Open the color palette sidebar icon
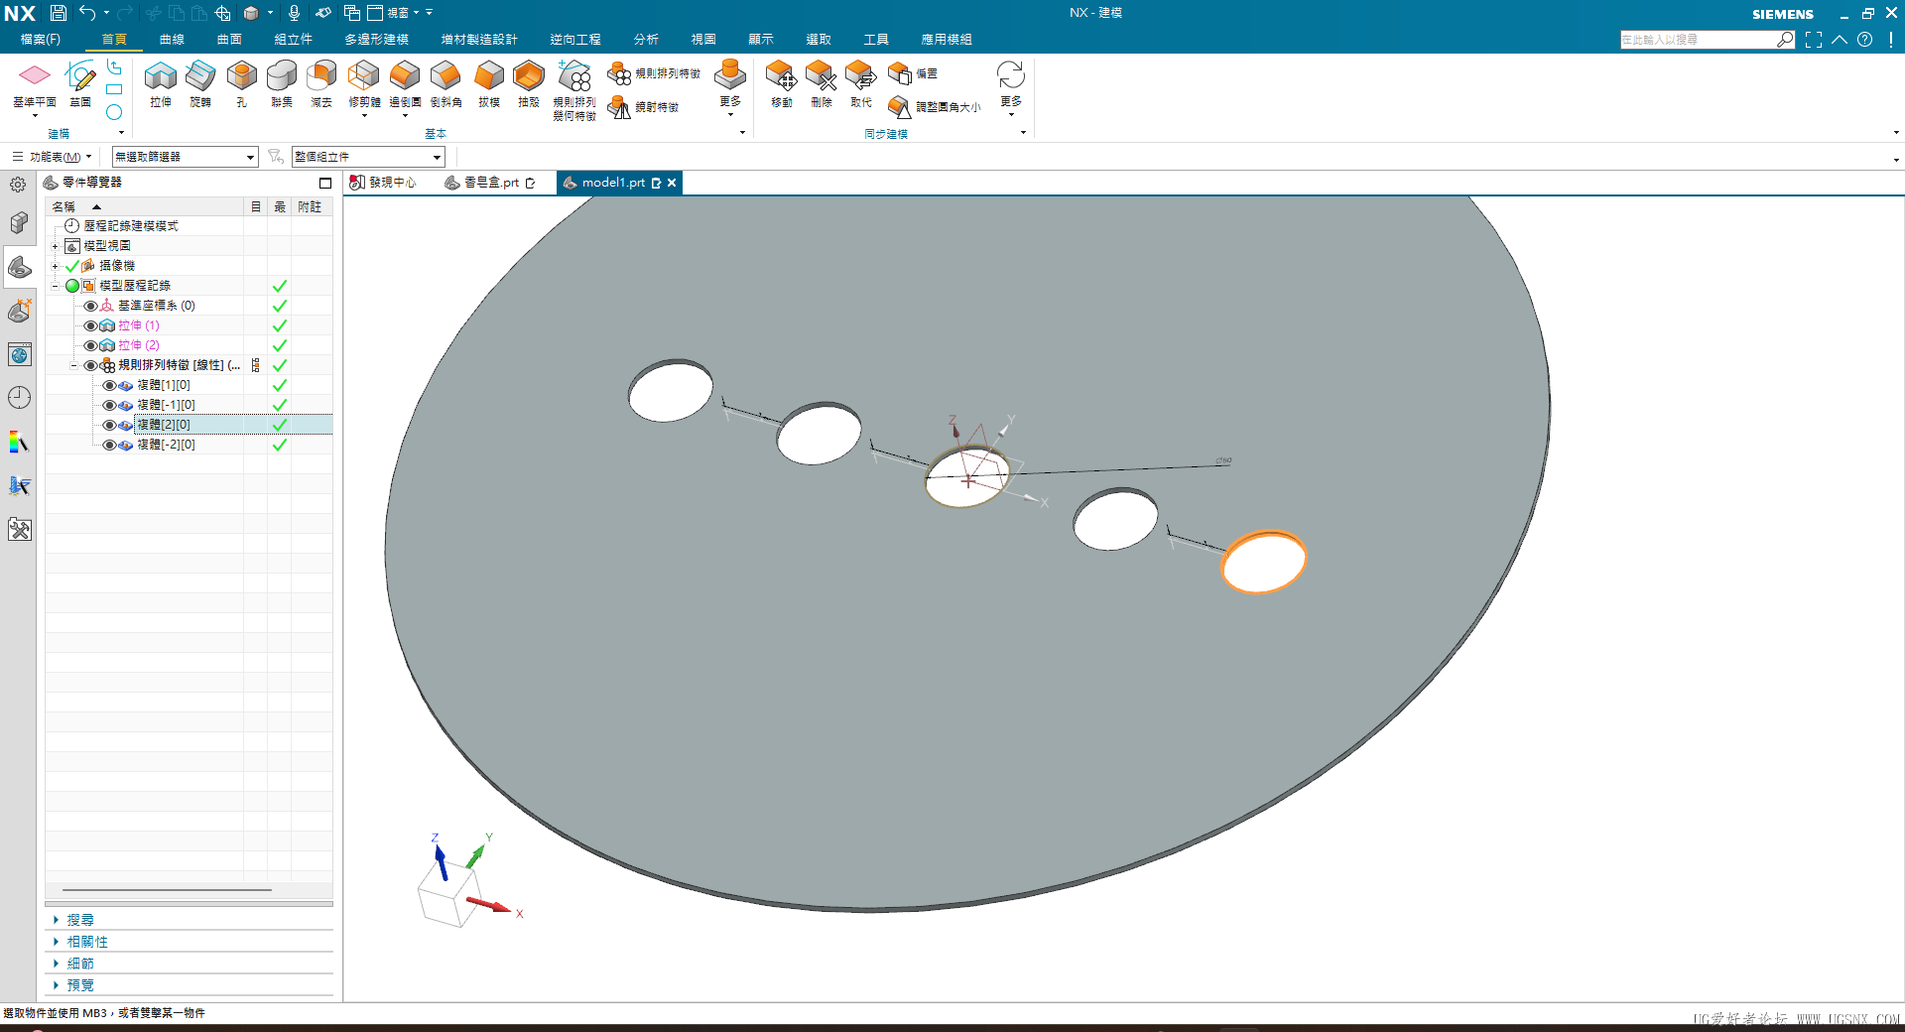The height and width of the screenshot is (1032, 1905). 20,442
